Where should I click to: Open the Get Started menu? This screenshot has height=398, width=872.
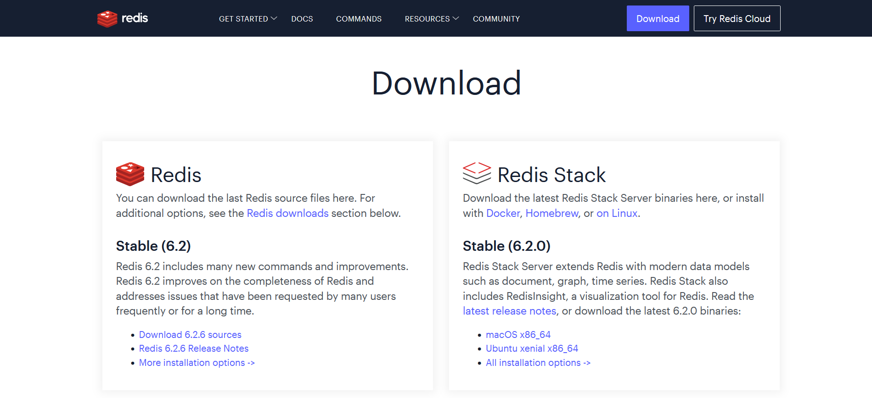click(x=243, y=19)
